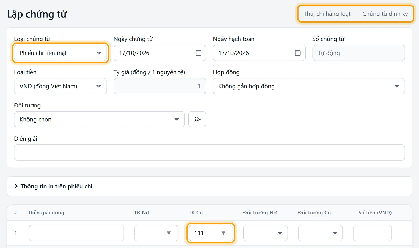
Task: Open Đối tượng Có dropdown in row 1
Action: 320,233
